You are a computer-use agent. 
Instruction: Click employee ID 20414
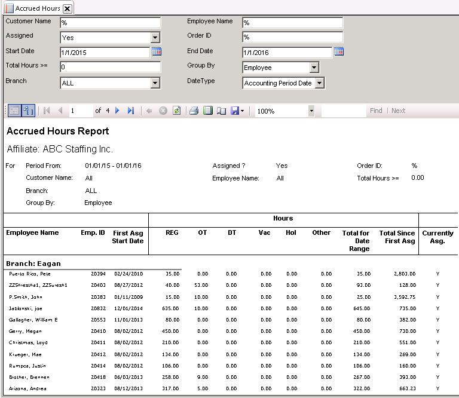pyautogui.click(x=98, y=366)
